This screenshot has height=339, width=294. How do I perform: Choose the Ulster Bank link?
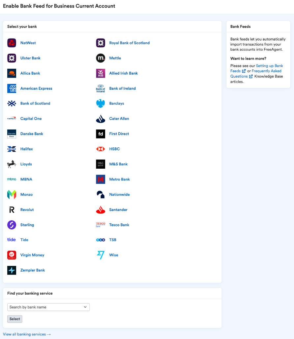30,58
